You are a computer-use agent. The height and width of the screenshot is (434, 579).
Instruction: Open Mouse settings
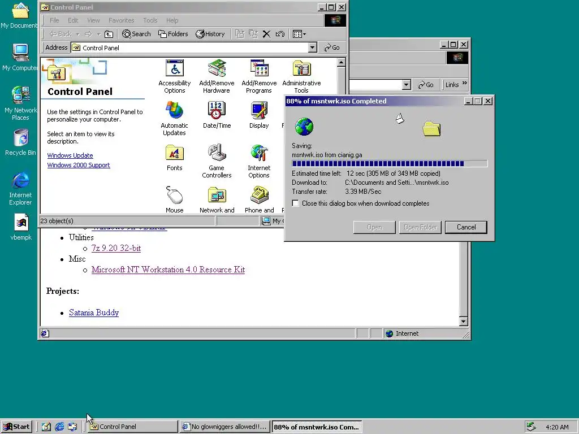pos(175,199)
